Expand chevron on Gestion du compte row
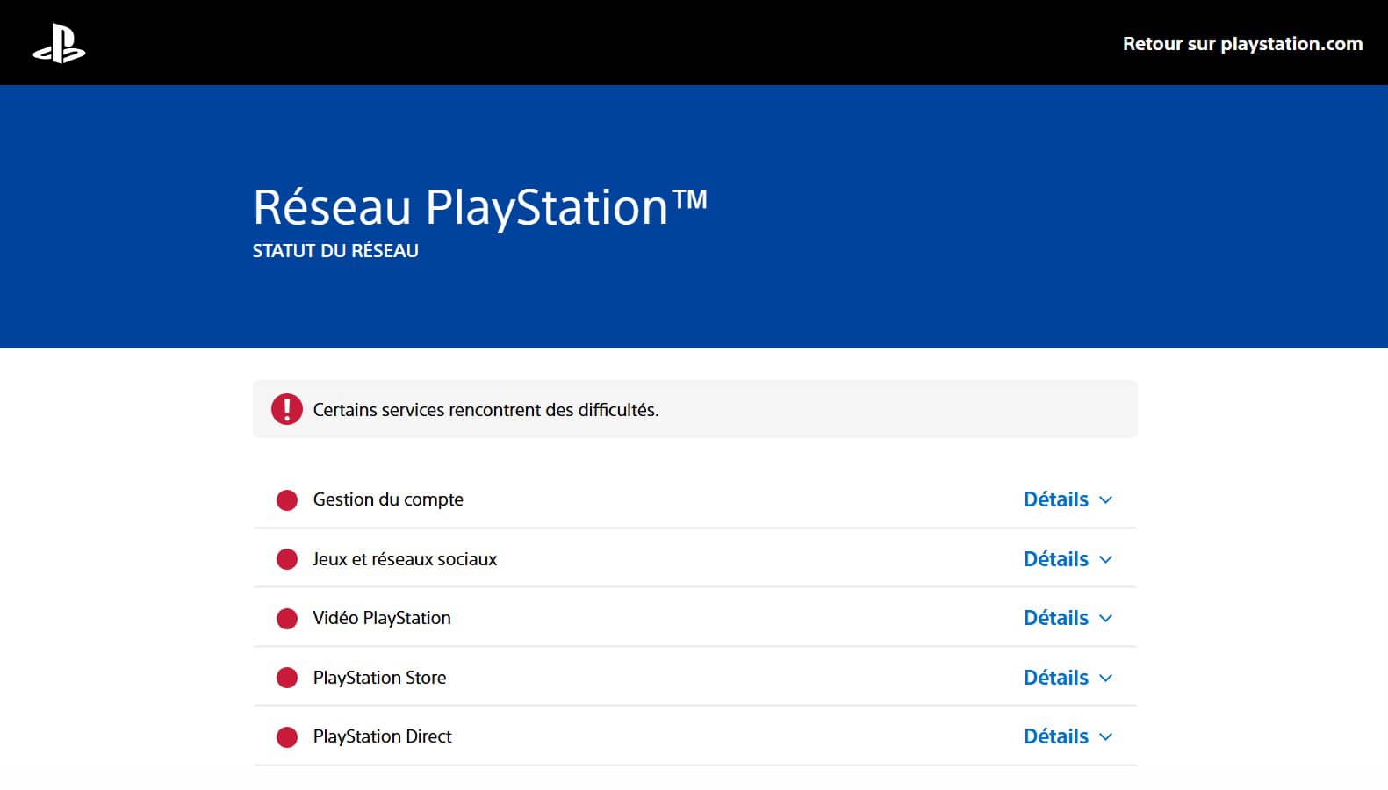The height and width of the screenshot is (790, 1388). 1106,500
